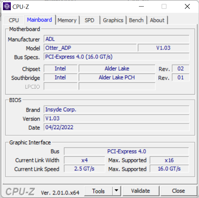The image size is (199, 198).
Task: Click the BIOS Date 04/22/2022 value
Action: 116,127
